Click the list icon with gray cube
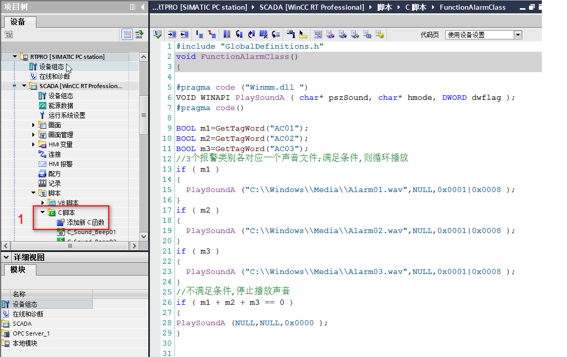This screenshot has width=567, height=357. [x=355, y=34]
